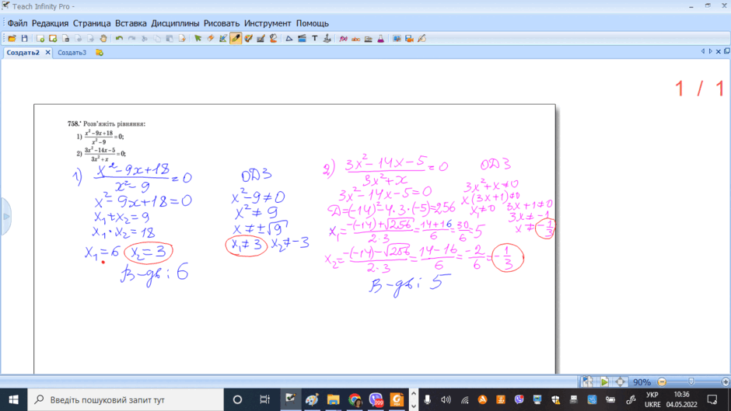
Task: Select the T text tool
Action: pyautogui.click(x=315, y=39)
